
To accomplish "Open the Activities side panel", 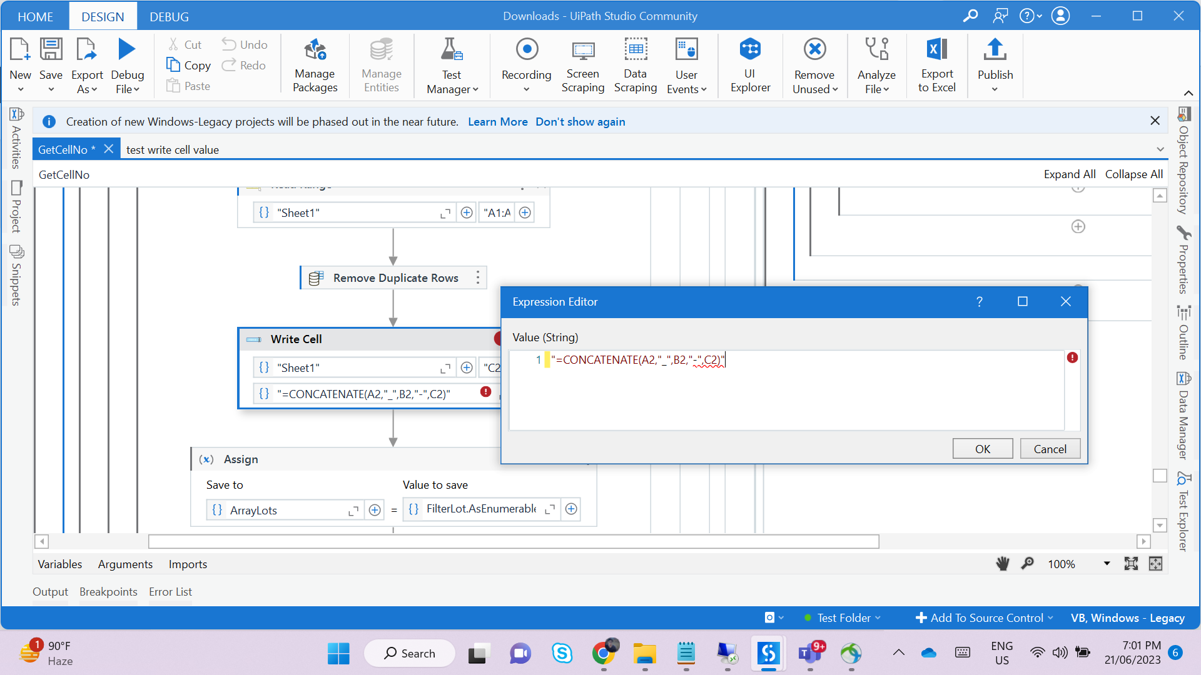I will tap(16, 139).
